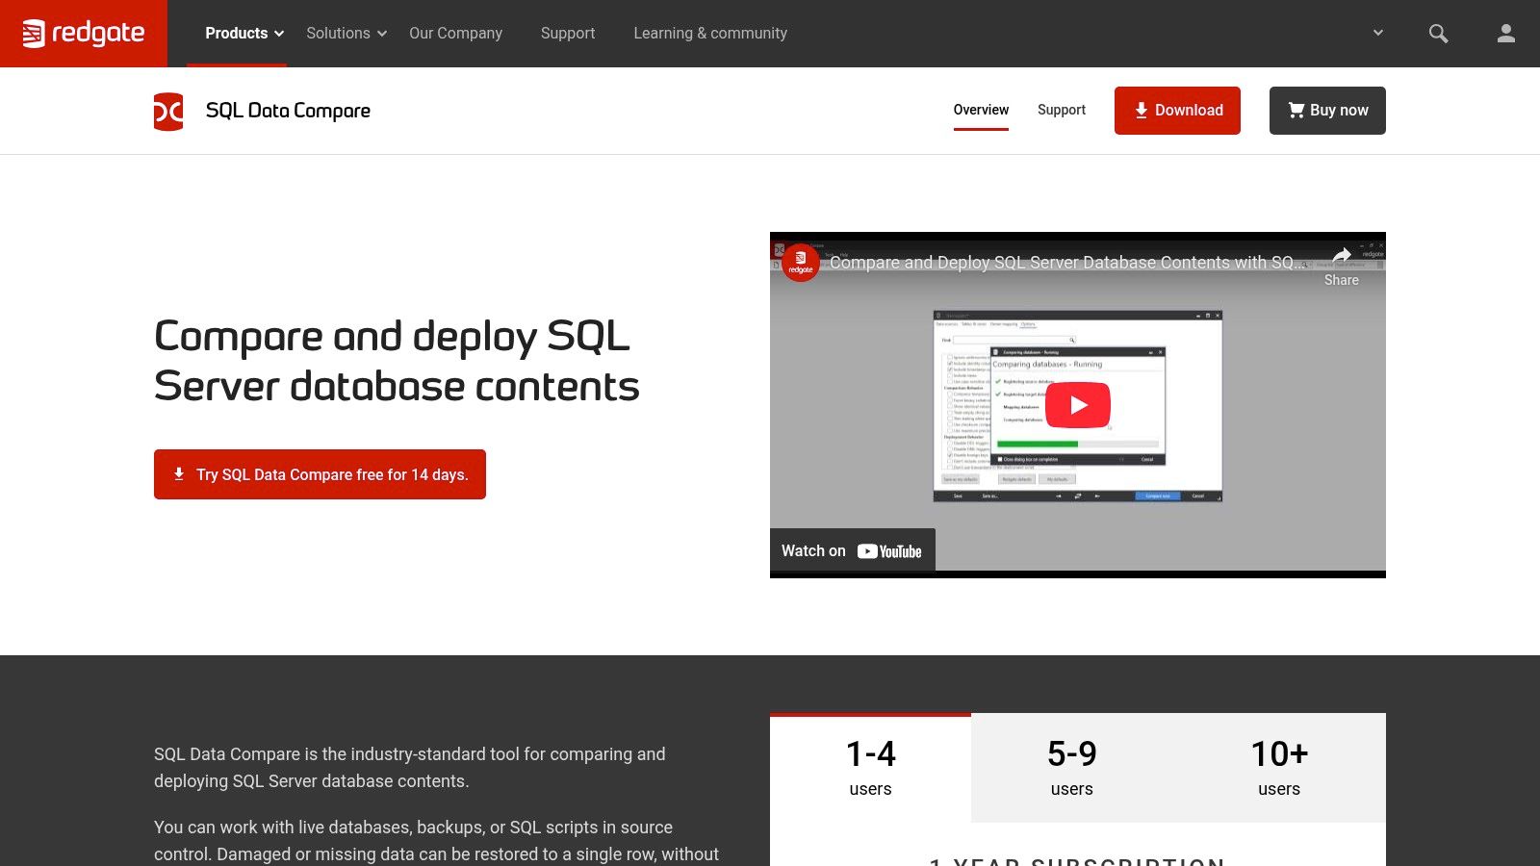Select the 5-9 users pricing option
Screen dimensions: 1540x866
tap(1071, 767)
